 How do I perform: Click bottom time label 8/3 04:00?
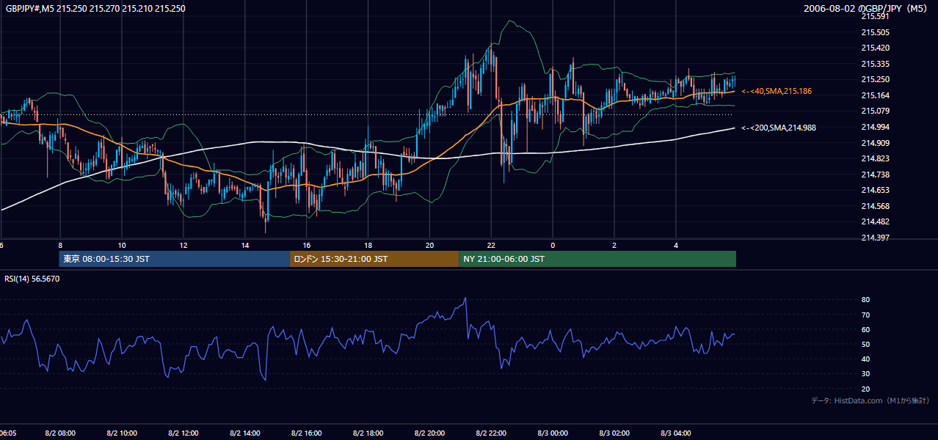coord(676,433)
